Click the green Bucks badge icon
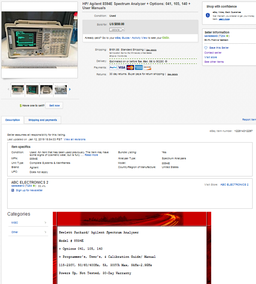The image size is (256, 284). (166, 38)
